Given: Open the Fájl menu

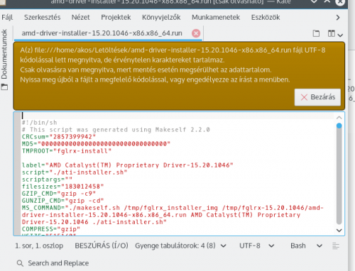Looking at the screenshot, I should [x=7, y=17].
